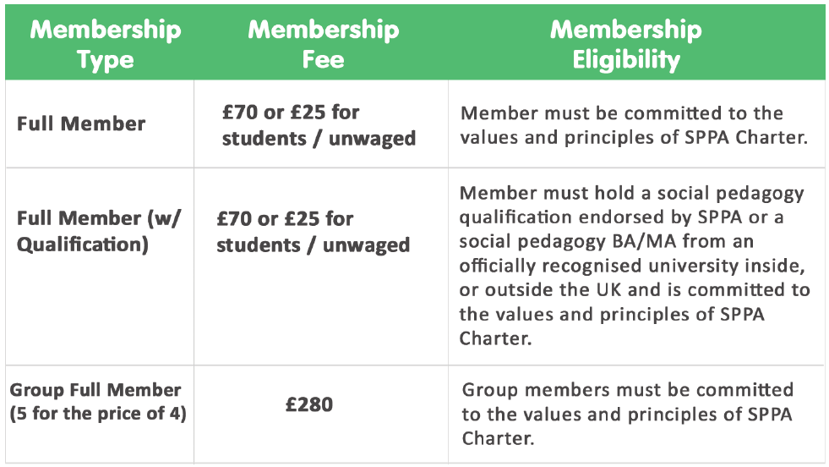Click the "Membership Fee" column header
This screenshot has height=467, width=829.
pos(323,45)
